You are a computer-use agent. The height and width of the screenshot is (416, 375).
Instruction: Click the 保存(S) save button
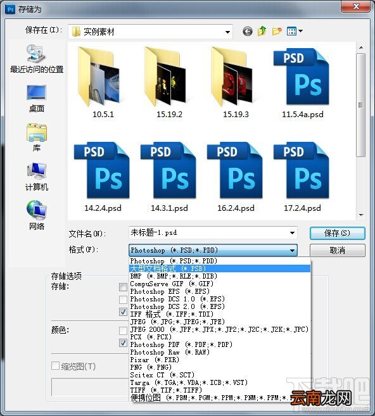click(x=338, y=233)
